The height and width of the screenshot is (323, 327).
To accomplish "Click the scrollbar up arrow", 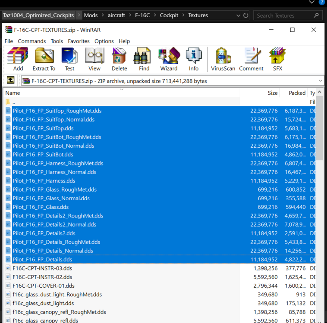I will tap(319, 92).
